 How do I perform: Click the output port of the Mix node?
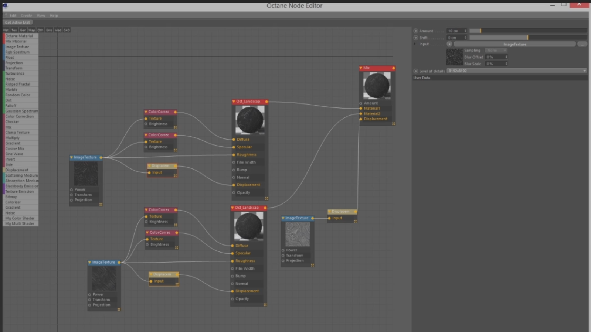click(x=393, y=68)
